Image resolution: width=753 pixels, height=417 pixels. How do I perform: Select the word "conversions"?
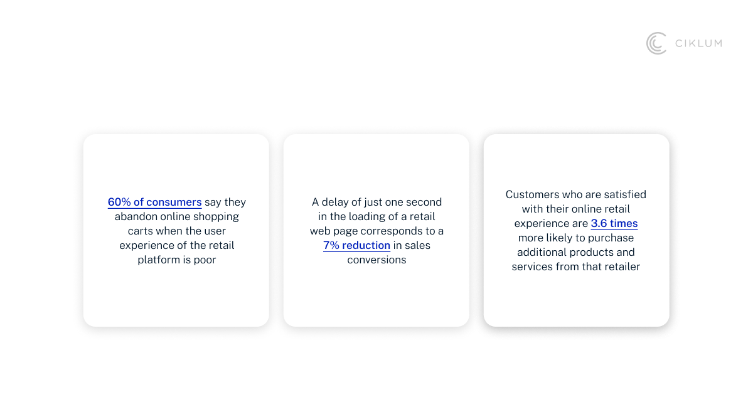(376, 260)
